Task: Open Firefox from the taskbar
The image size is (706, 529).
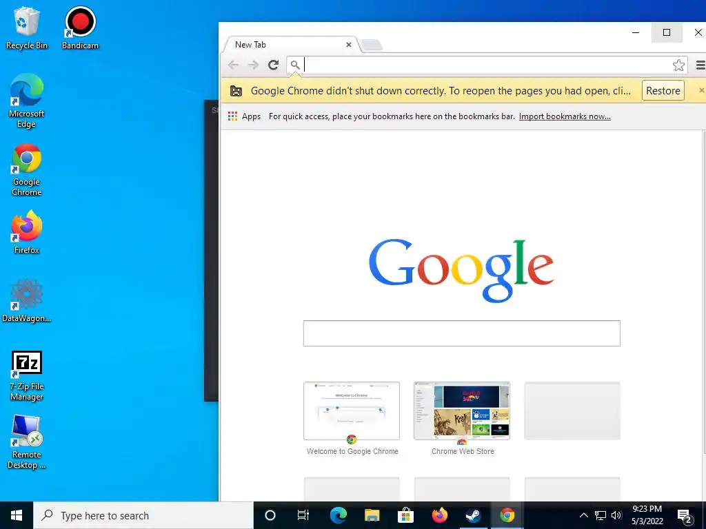Action: (439, 515)
